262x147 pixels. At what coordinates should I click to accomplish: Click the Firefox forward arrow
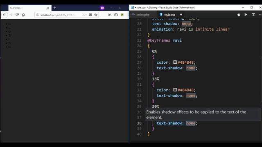click(x=11, y=15)
